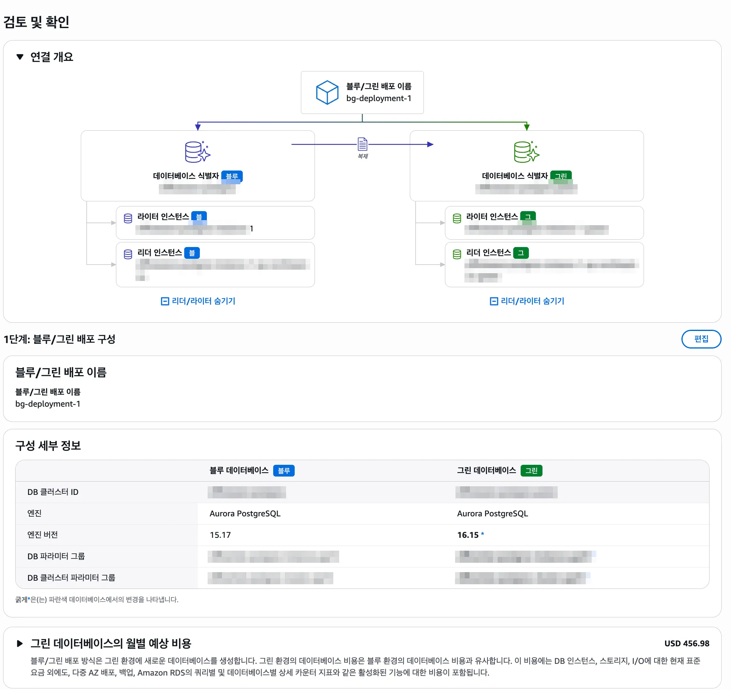Image resolution: width=731 pixels, height=690 pixels.
Task: Click the blue 라이터 인스턴스 database icon
Action: pos(128,219)
